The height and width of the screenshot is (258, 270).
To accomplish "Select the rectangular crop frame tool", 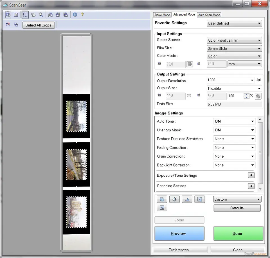I will pyautogui.click(x=25, y=15).
